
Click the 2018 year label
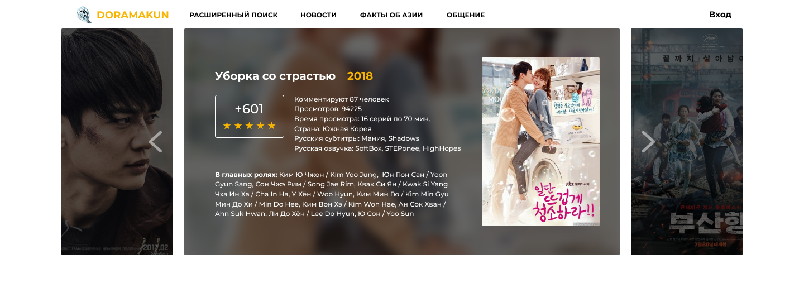point(360,76)
